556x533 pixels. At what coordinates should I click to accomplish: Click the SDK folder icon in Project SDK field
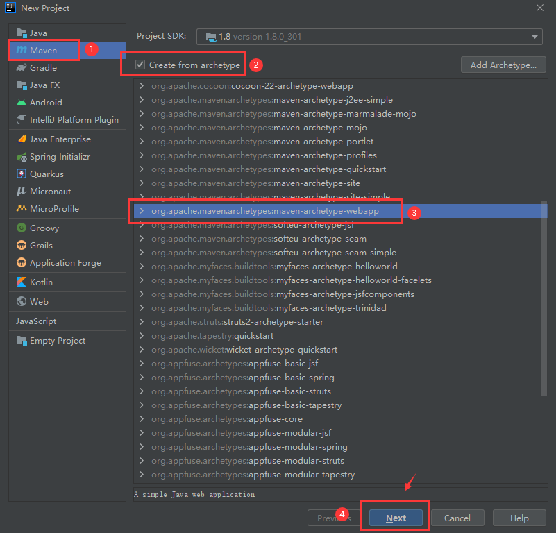211,37
